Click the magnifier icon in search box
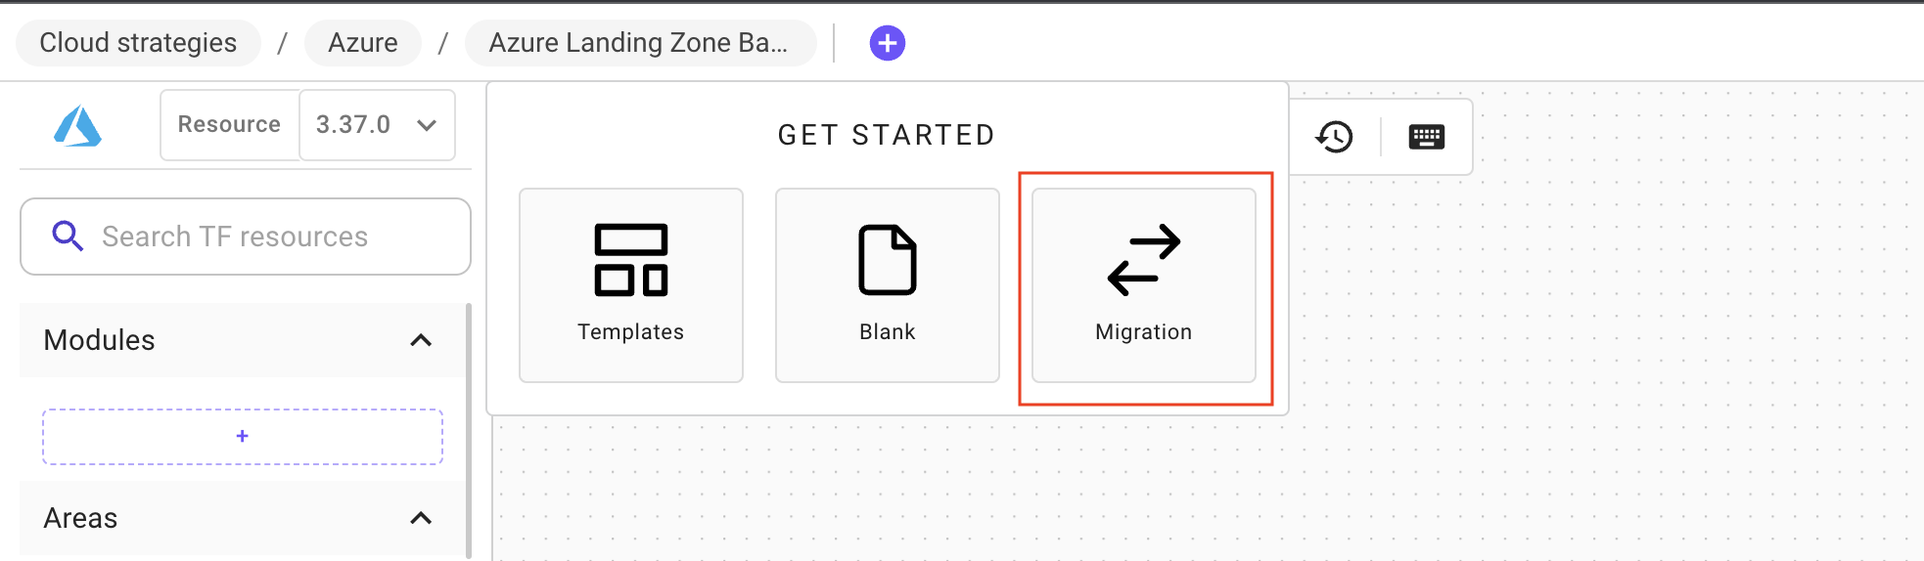The image size is (1924, 561). [68, 237]
